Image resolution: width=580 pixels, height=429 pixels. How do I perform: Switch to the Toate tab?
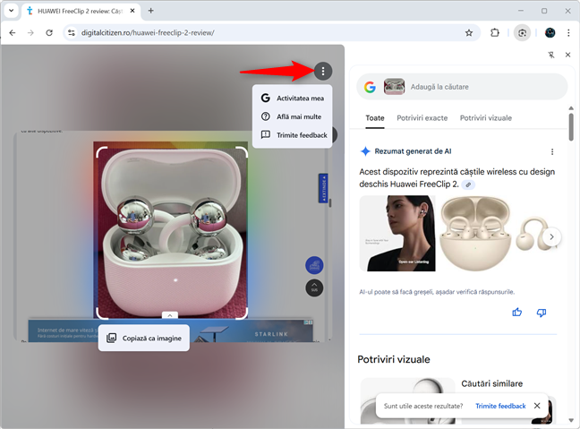click(x=375, y=118)
